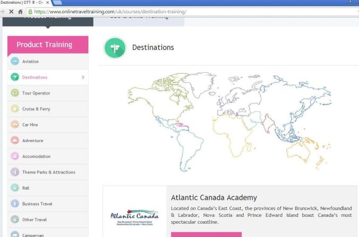Click the green padlock security icon

coord(30,12)
